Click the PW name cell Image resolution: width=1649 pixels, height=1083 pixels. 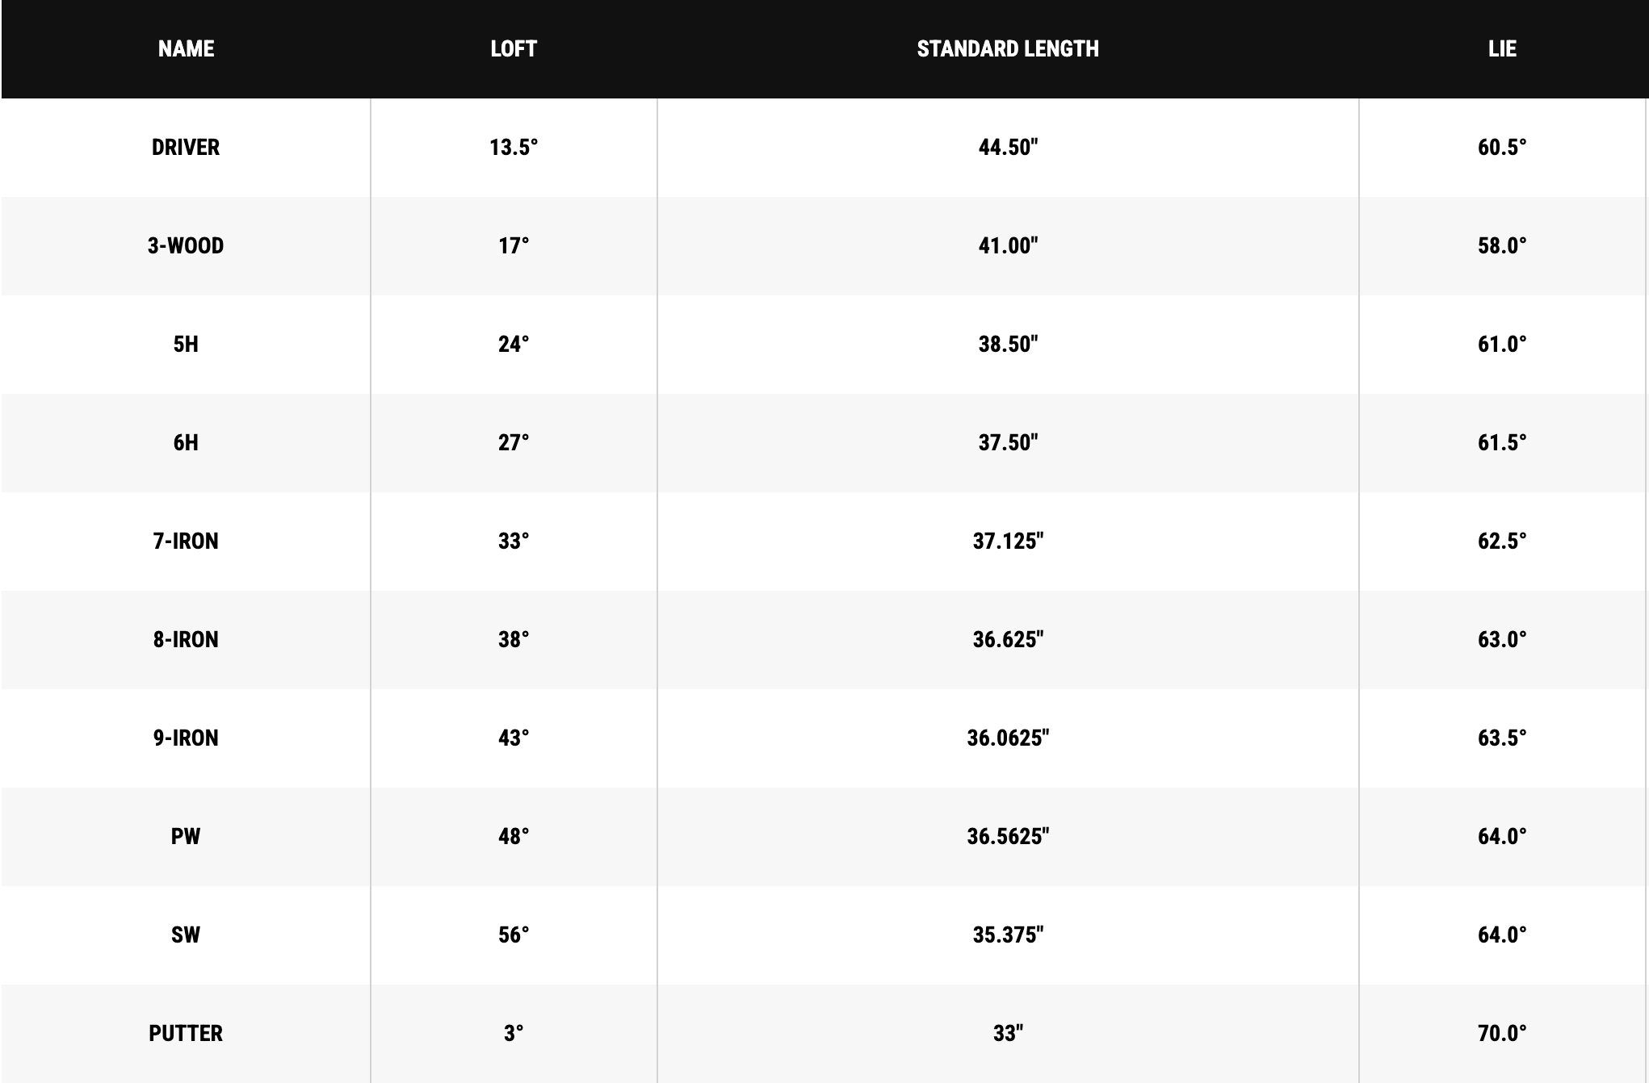tap(186, 836)
